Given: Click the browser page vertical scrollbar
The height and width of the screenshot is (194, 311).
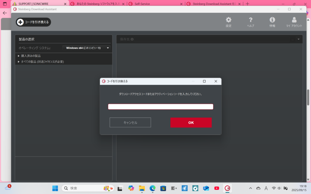Looking at the screenshot, I should click(x=308, y=98).
